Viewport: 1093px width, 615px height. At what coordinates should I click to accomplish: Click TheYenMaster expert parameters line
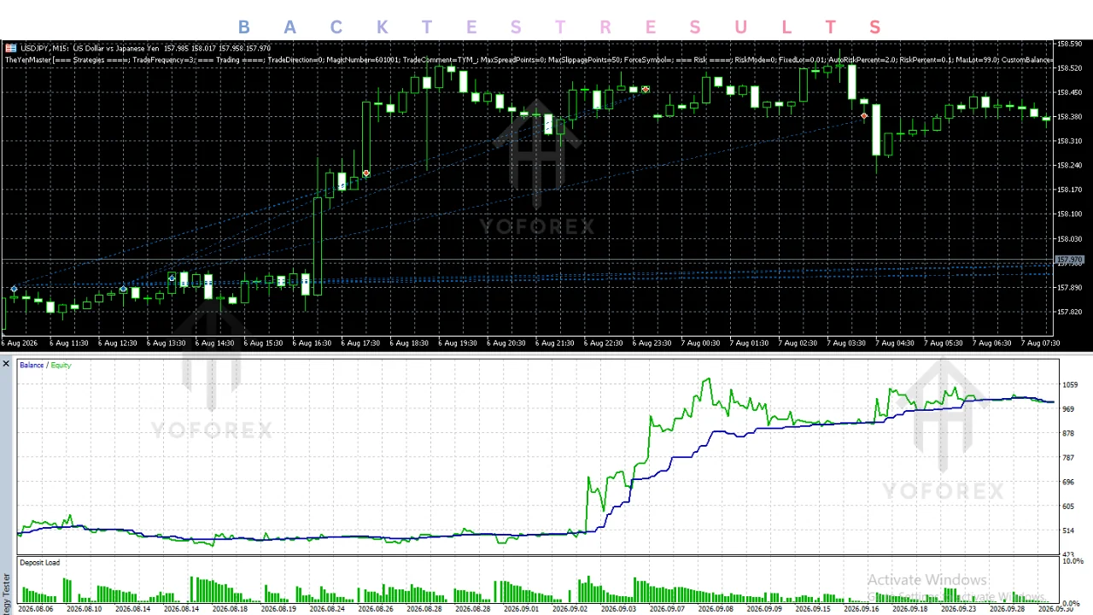pos(529,60)
